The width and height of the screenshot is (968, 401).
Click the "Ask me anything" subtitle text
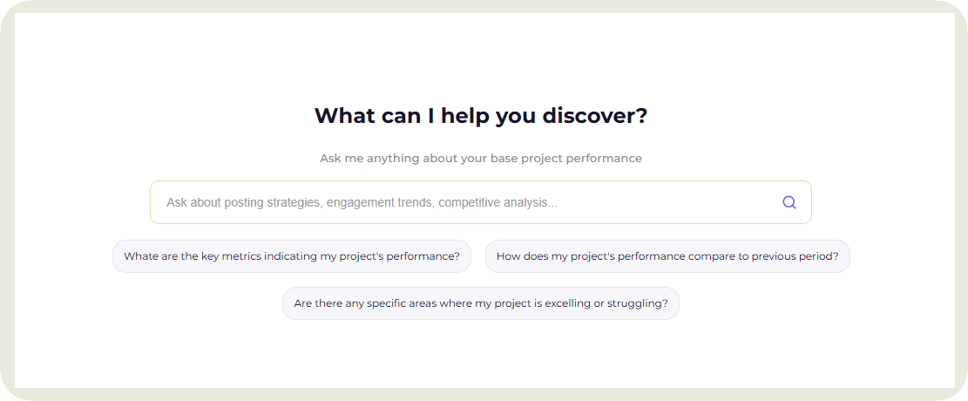tap(481, 159)
